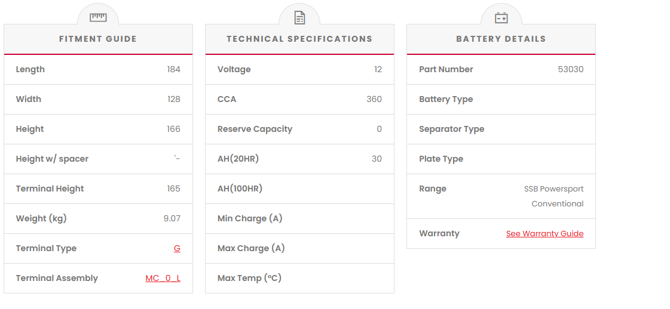Viewport: 670px width, 309px height.
Task: Click the Voltage row label
Action: (x=234, y=70)
